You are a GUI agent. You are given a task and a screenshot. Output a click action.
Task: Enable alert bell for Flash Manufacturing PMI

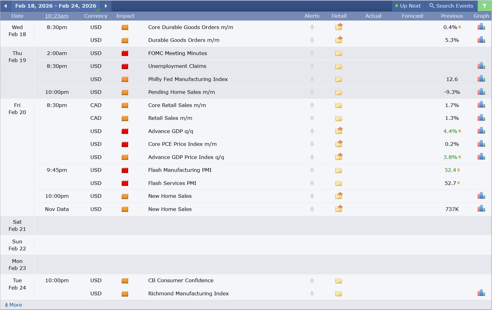pyautogui.click(x=312, y=170)
